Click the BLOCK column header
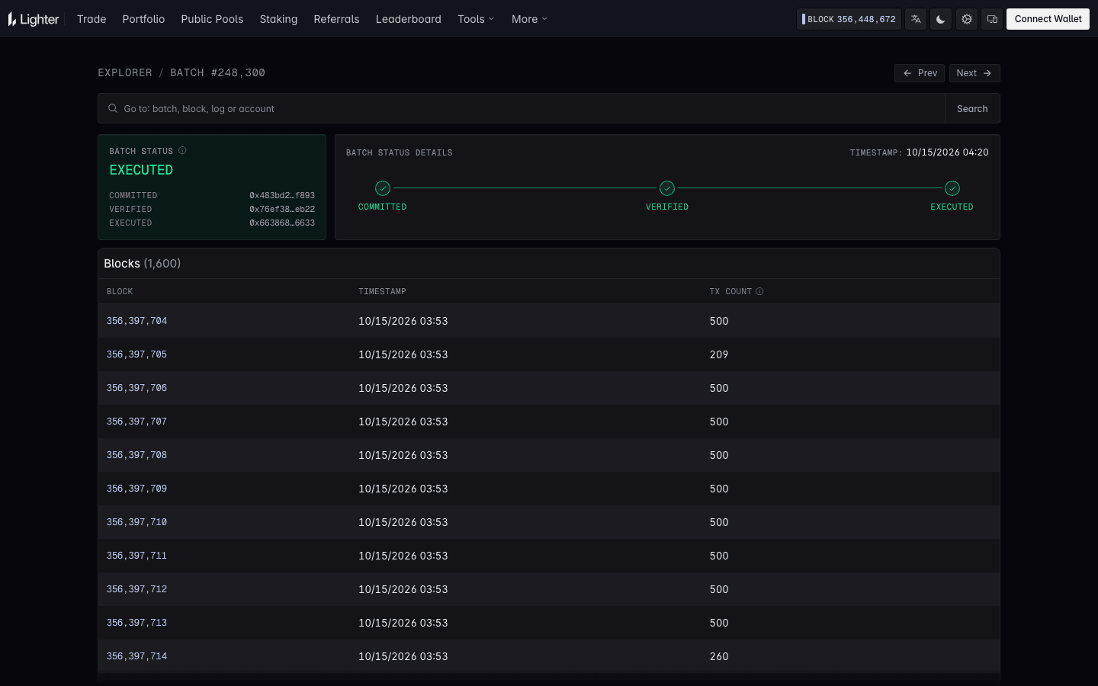1098x686 pixels. pyautogui.click(x=120, y=291)
